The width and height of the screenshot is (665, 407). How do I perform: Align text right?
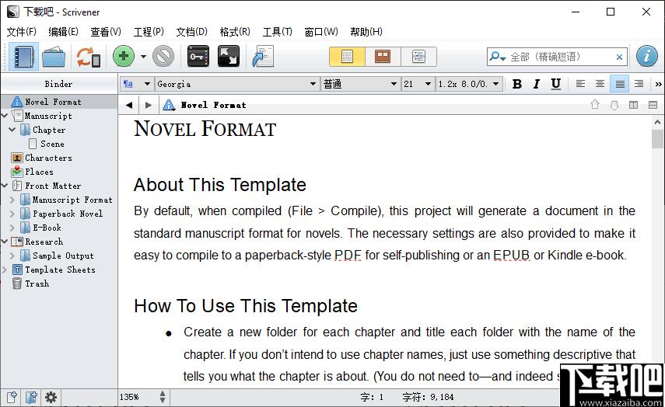click(639, 84)
